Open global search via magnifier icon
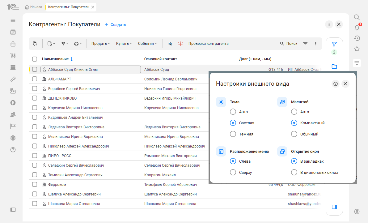This screenshot has width=368, height=223. (x=357, y=17)
